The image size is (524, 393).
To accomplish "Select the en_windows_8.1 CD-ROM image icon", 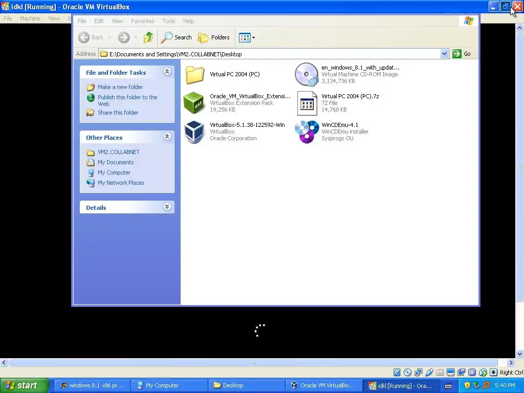I will (307, 74).
